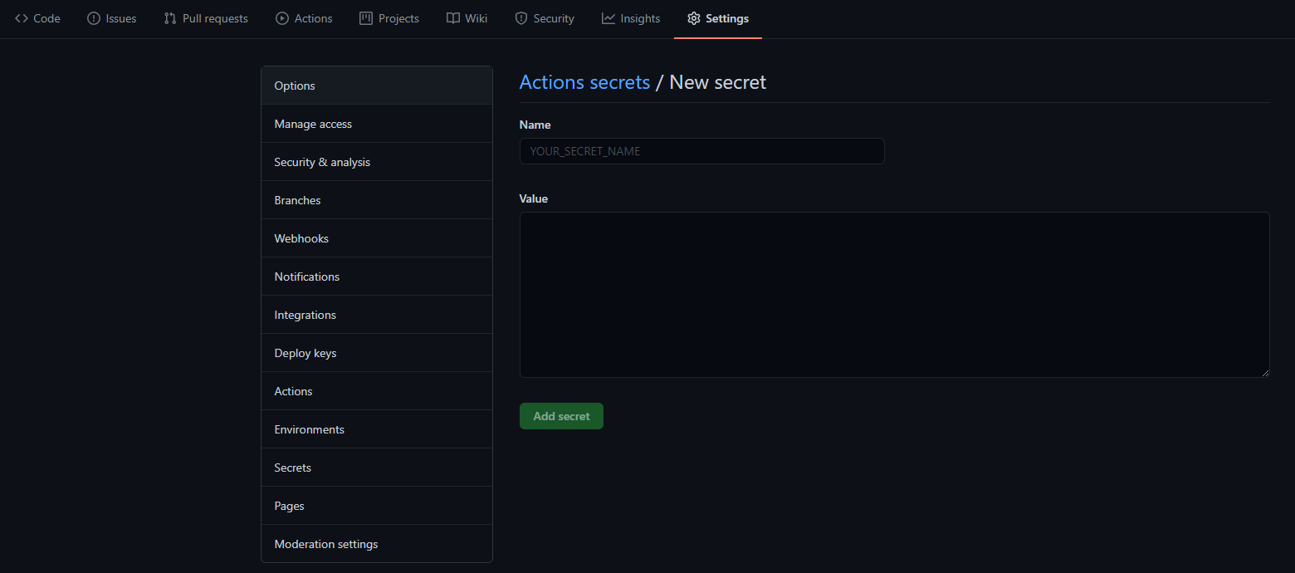Go to Deploy keys settings

tap(377, 353)
